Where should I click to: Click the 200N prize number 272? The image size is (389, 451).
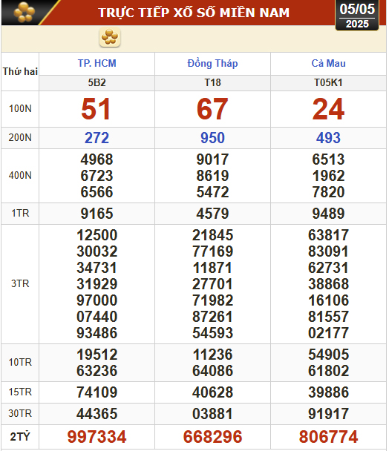click(x=97, y=138)
